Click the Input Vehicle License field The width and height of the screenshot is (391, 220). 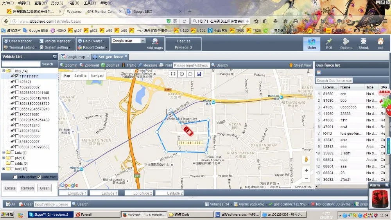(52, 204)
